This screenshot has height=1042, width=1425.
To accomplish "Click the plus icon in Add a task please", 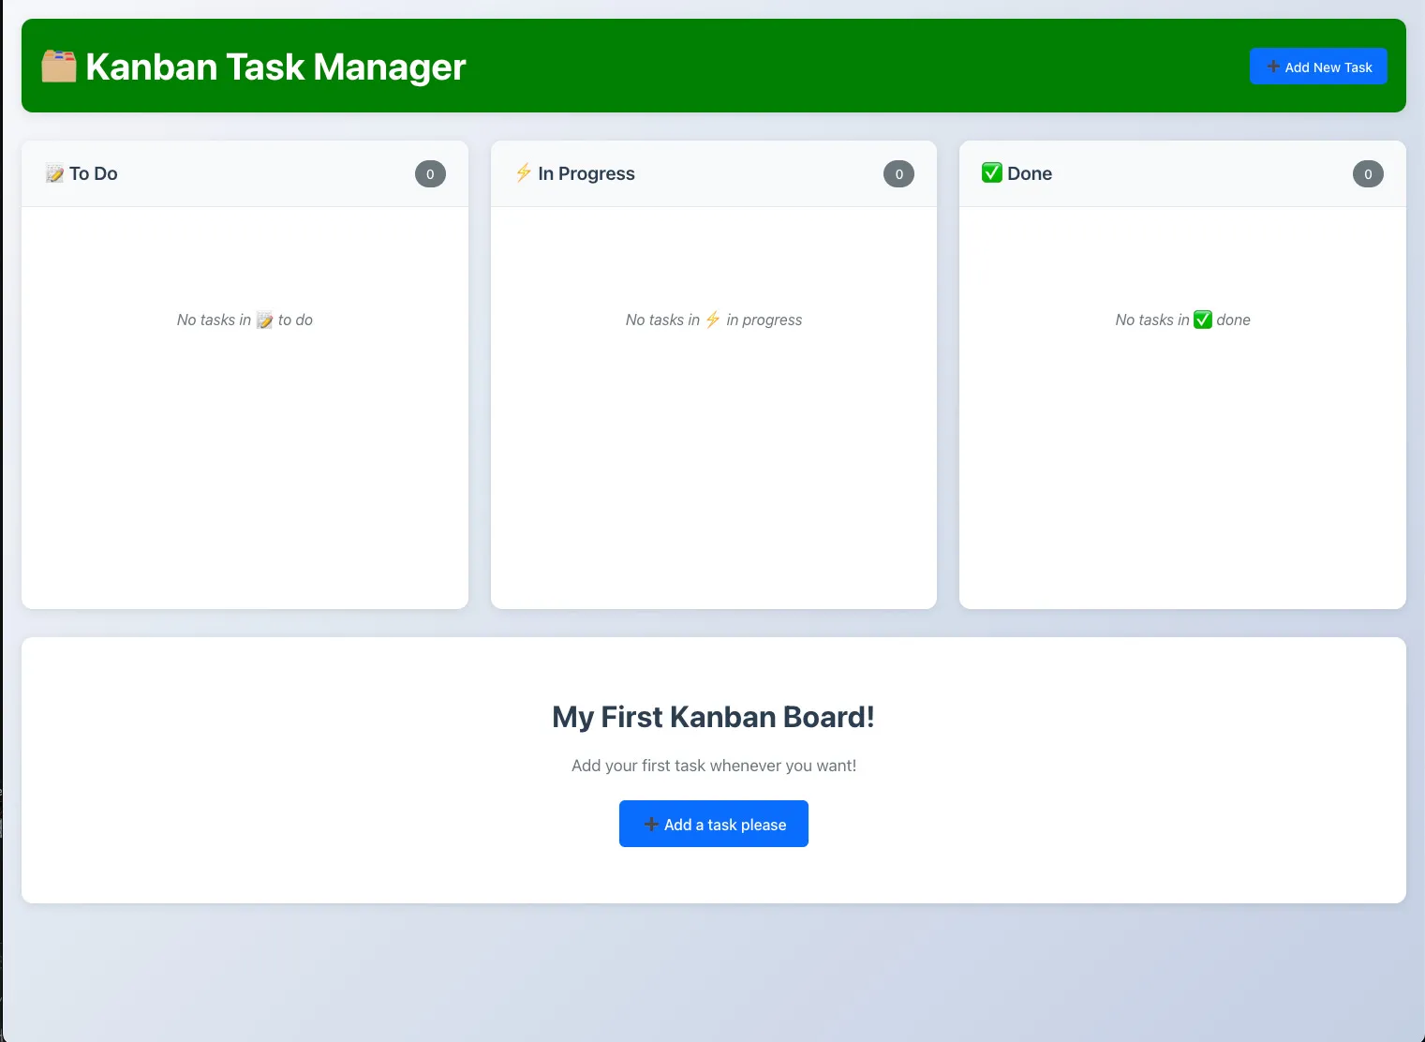I will 651,825.
